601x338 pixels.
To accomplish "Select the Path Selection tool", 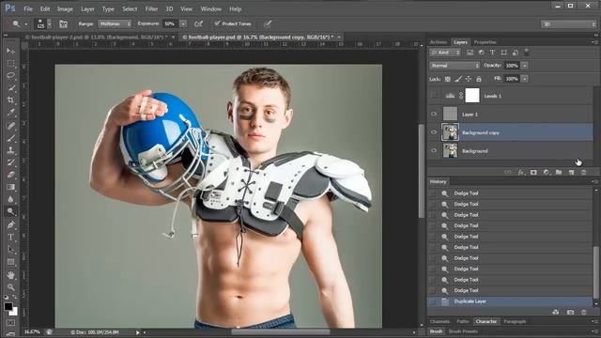I will [10, 249].
